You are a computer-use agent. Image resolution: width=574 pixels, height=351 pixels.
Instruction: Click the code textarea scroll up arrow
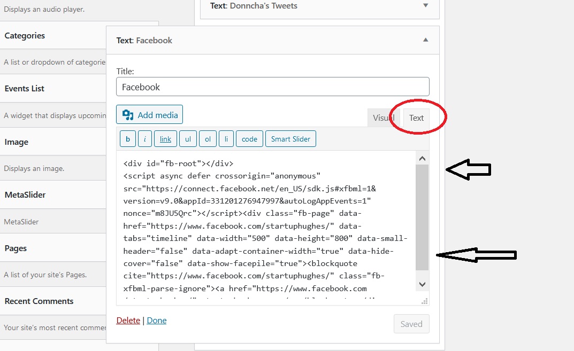422,158
